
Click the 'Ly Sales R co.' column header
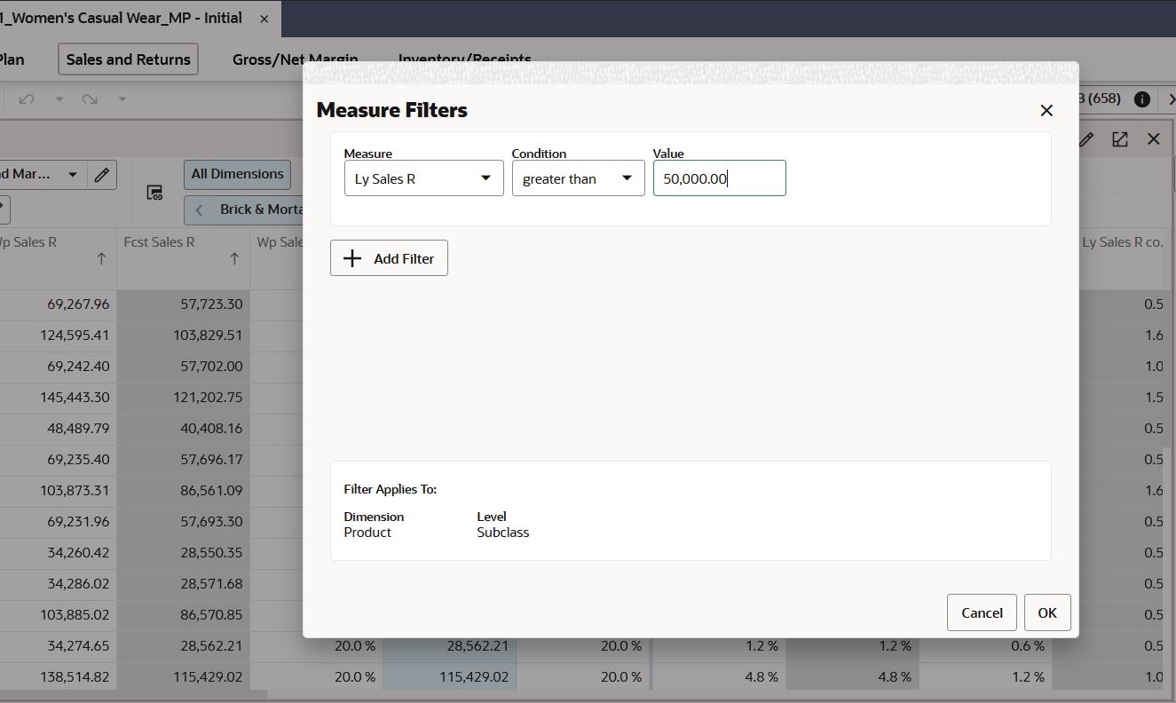[x=1122, y=242]
